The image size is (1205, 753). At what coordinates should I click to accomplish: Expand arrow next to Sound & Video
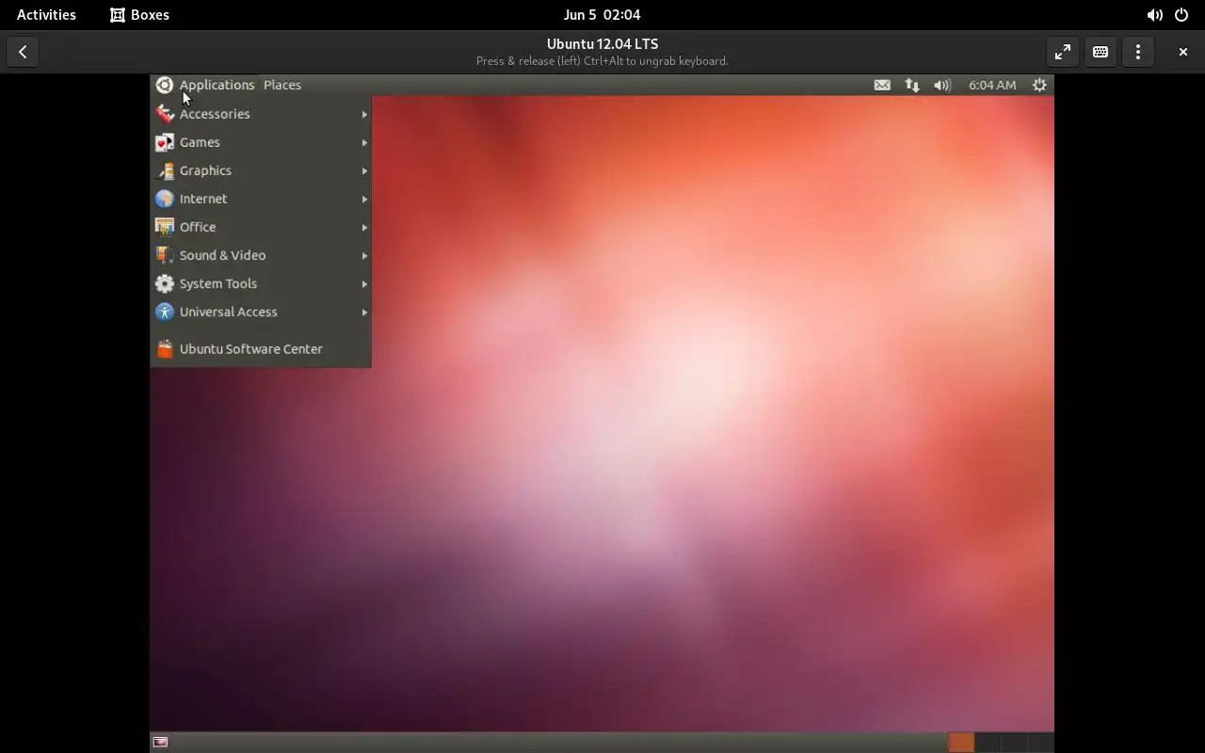[364, 255]
